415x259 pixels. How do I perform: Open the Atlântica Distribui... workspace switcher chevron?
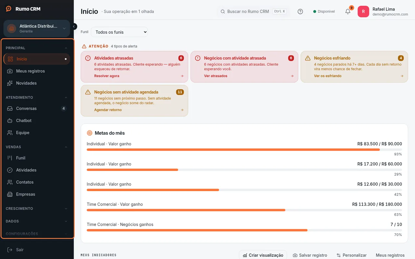pos(64,28)
